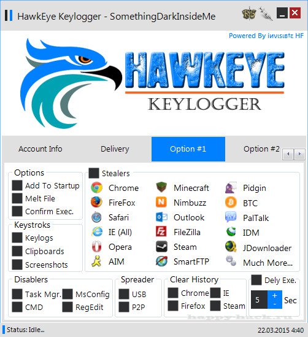Viewport: 308px width, 337px height.
Task: Switch to the Delivery tab
Action: point(115,149)
